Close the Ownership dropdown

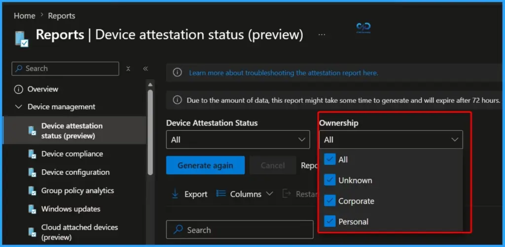point(391,139)
